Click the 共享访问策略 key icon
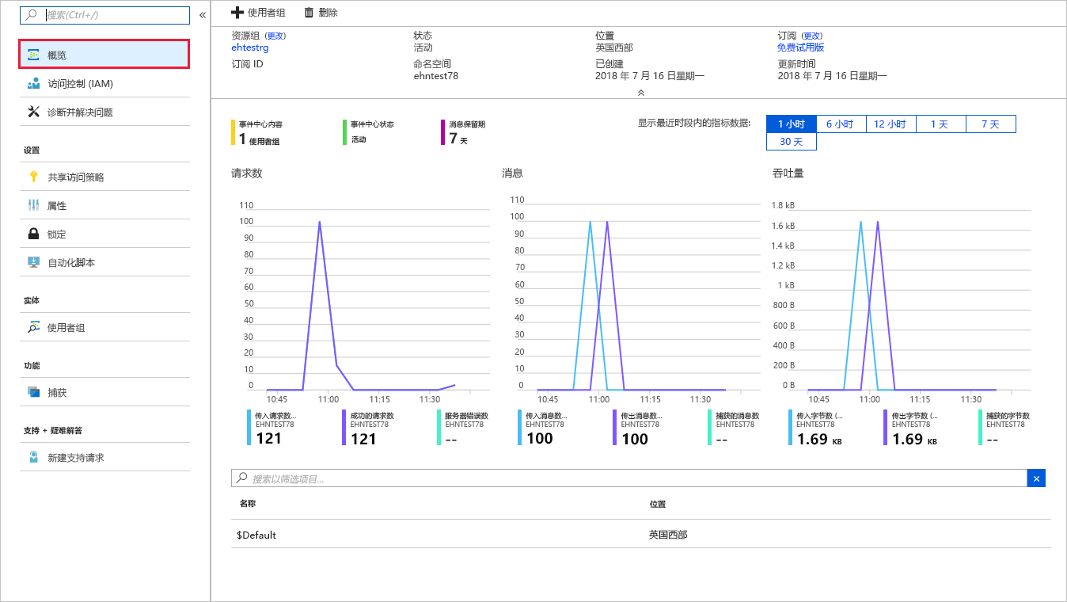This screenshot has height=602, width=1067. (33, 177)
